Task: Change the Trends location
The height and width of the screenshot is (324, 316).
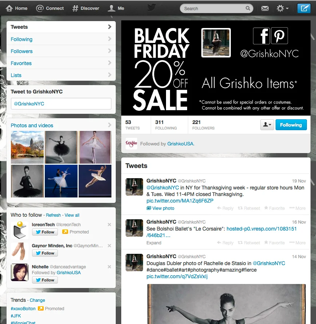Action: (37, 300)
